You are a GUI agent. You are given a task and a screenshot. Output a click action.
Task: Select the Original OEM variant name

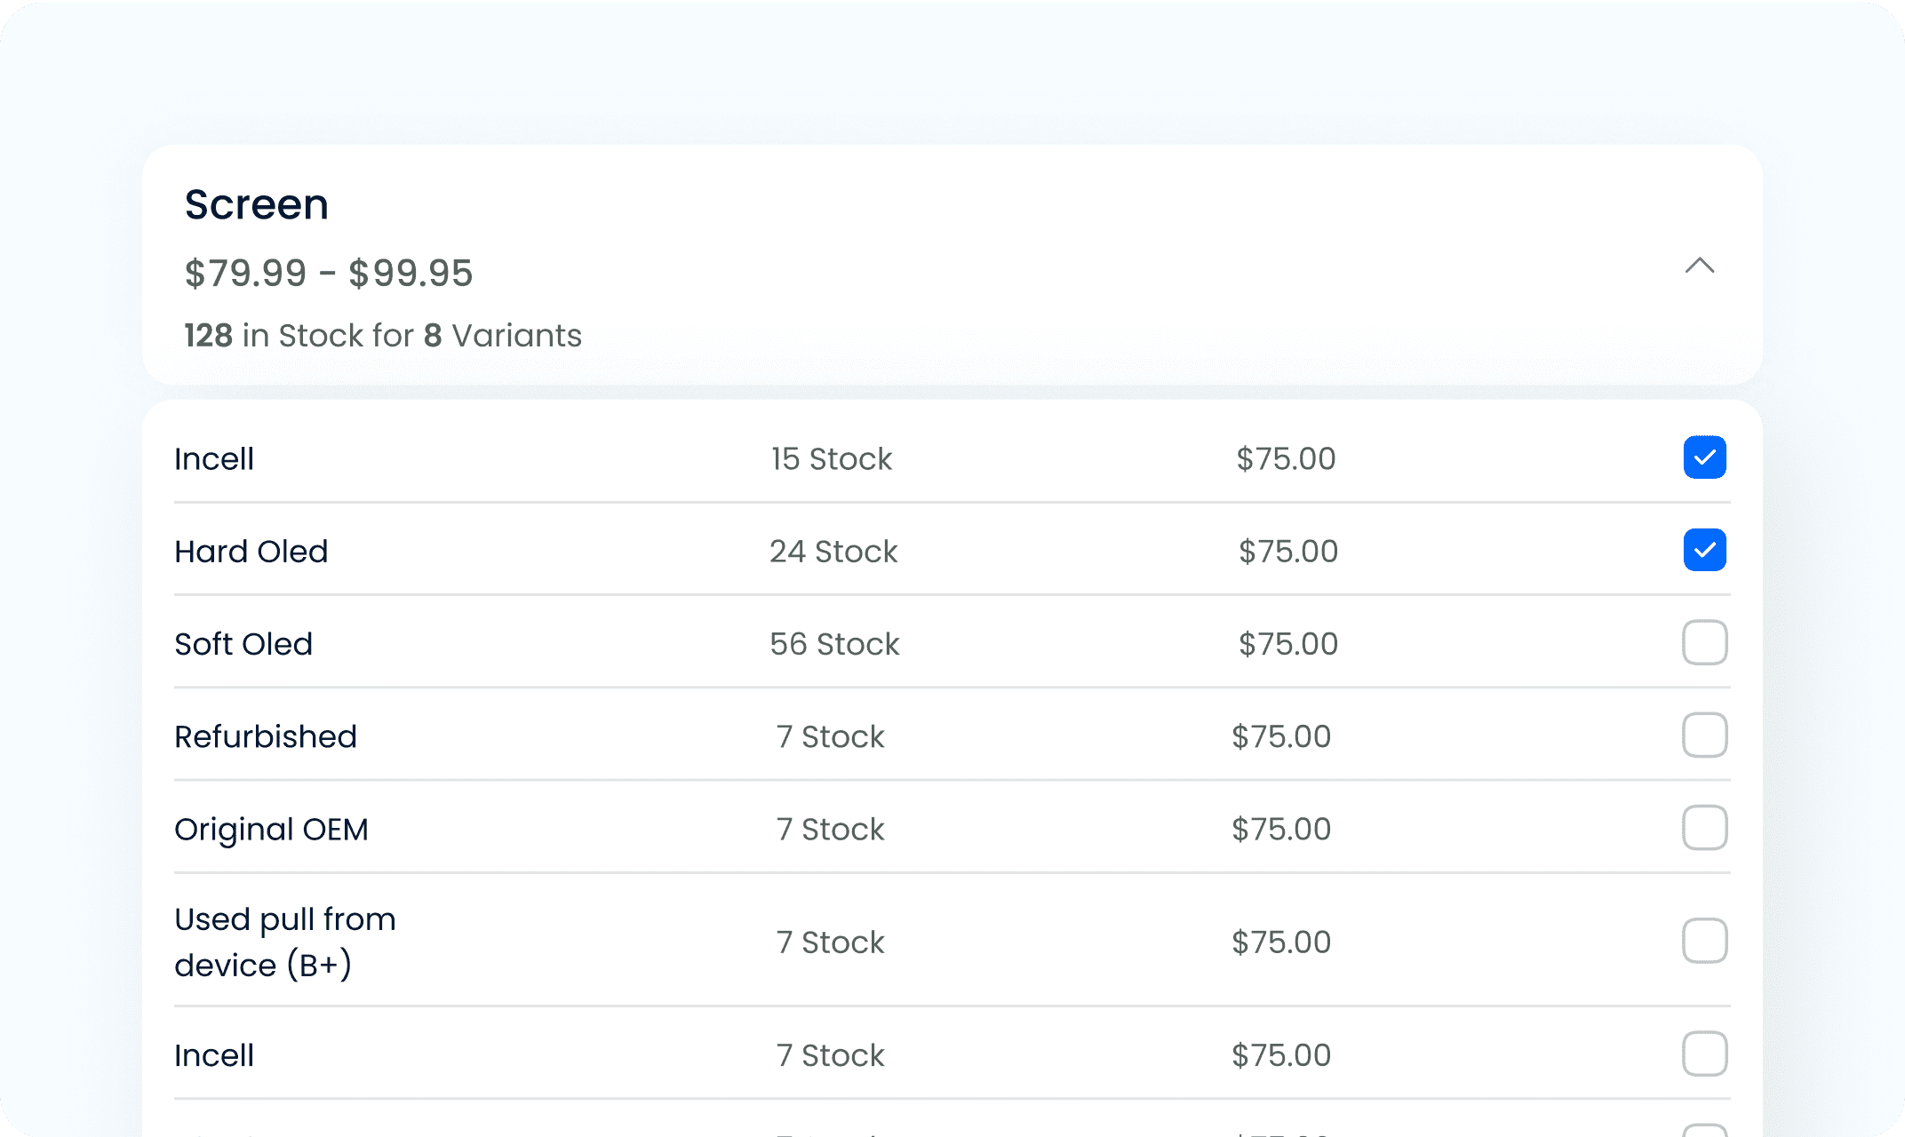(271, 830)
